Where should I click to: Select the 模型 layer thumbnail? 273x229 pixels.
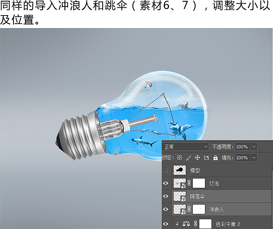tap(180, 170)
